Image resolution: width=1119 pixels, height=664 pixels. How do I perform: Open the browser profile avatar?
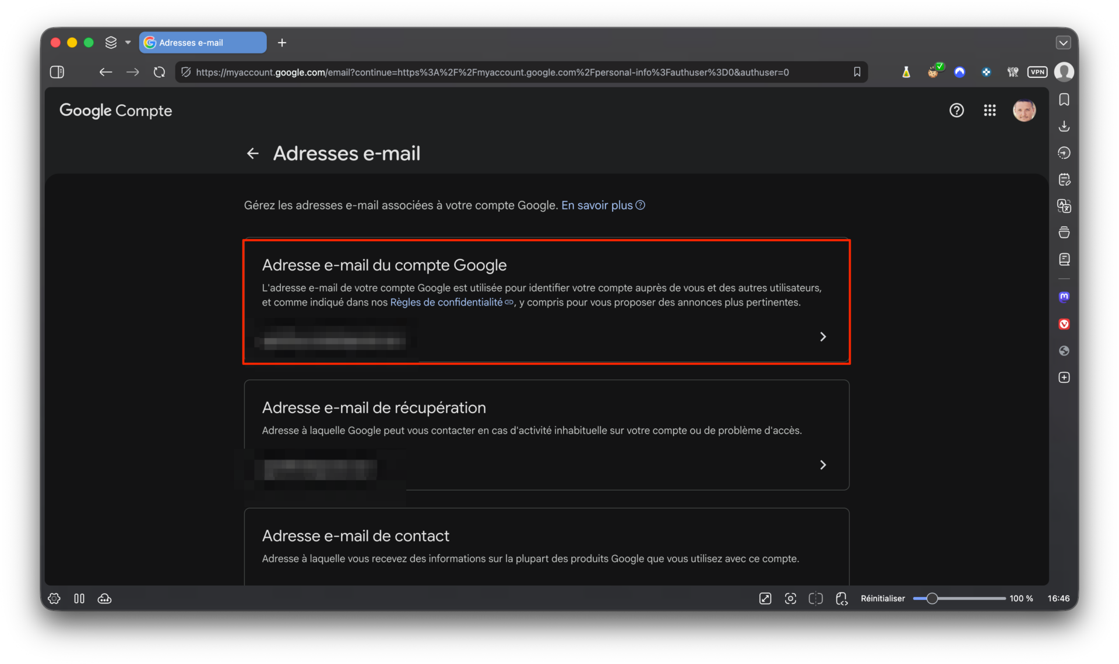1064,72
